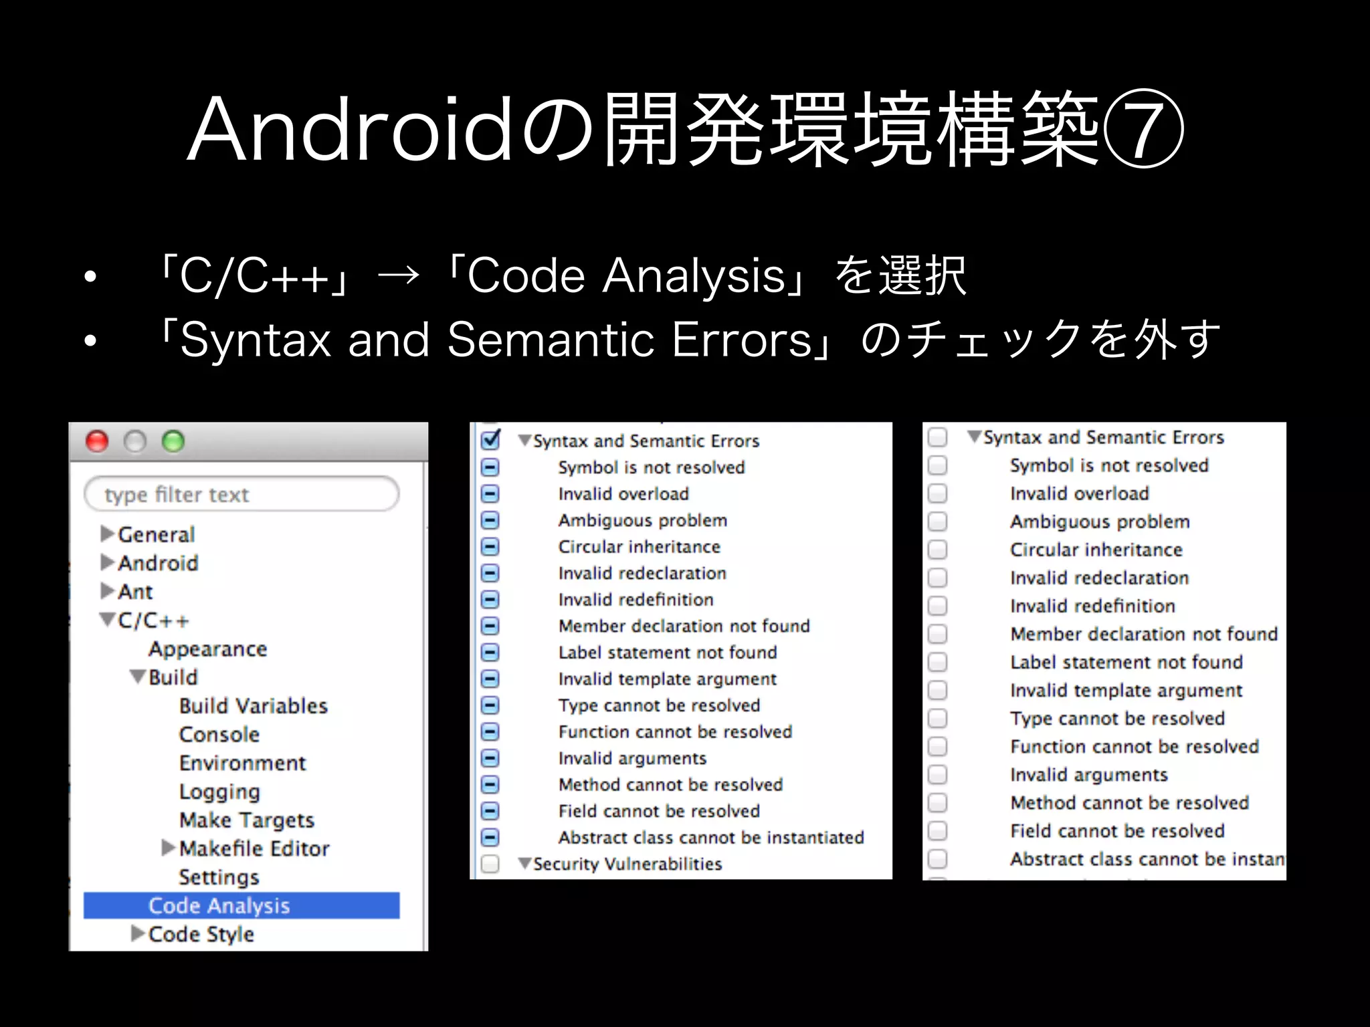Image resolution: width=1370 pixels, height=1027 pixels.
Task: Collapse Syntax and Semantic Errors in checked list
Action: (525, 440)
